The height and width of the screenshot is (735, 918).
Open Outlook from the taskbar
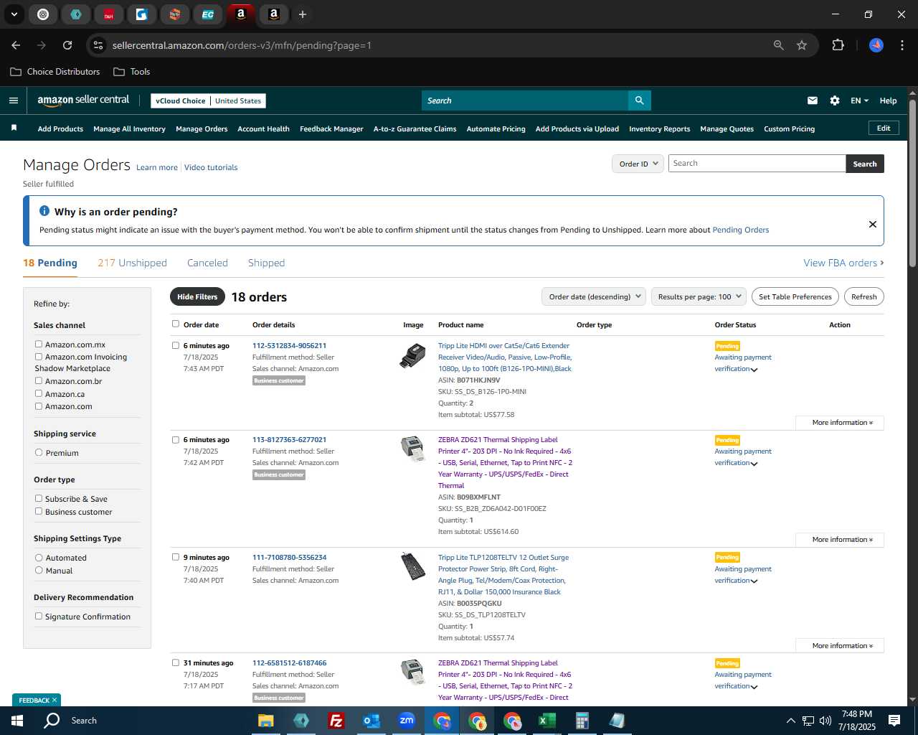pyautogui.click(x=371, y=721)
